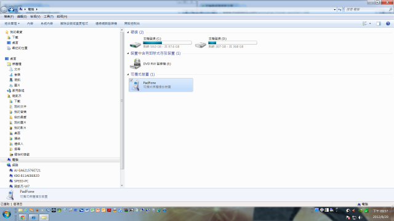This screenshot has height=221, width=394.
Task: Open Help with the blue question mark
Action: pyautogui.click(x=388, y=23)
